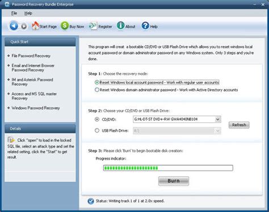Click the gray Forward arrow icon
The image size is (269, 212).
tap(24, 26)
